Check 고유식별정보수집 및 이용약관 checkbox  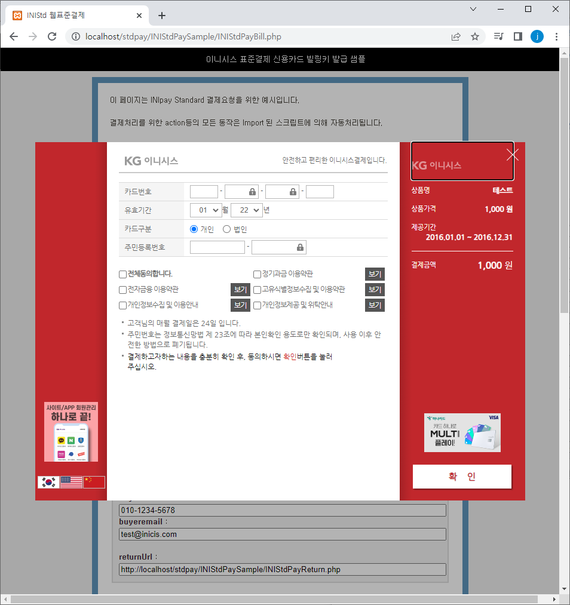257,290
